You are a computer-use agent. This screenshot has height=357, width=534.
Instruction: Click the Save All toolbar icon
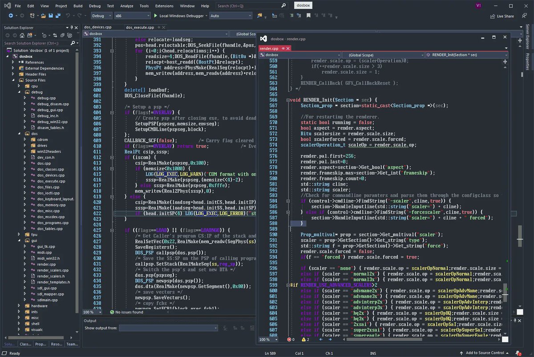tap(58, 16)
